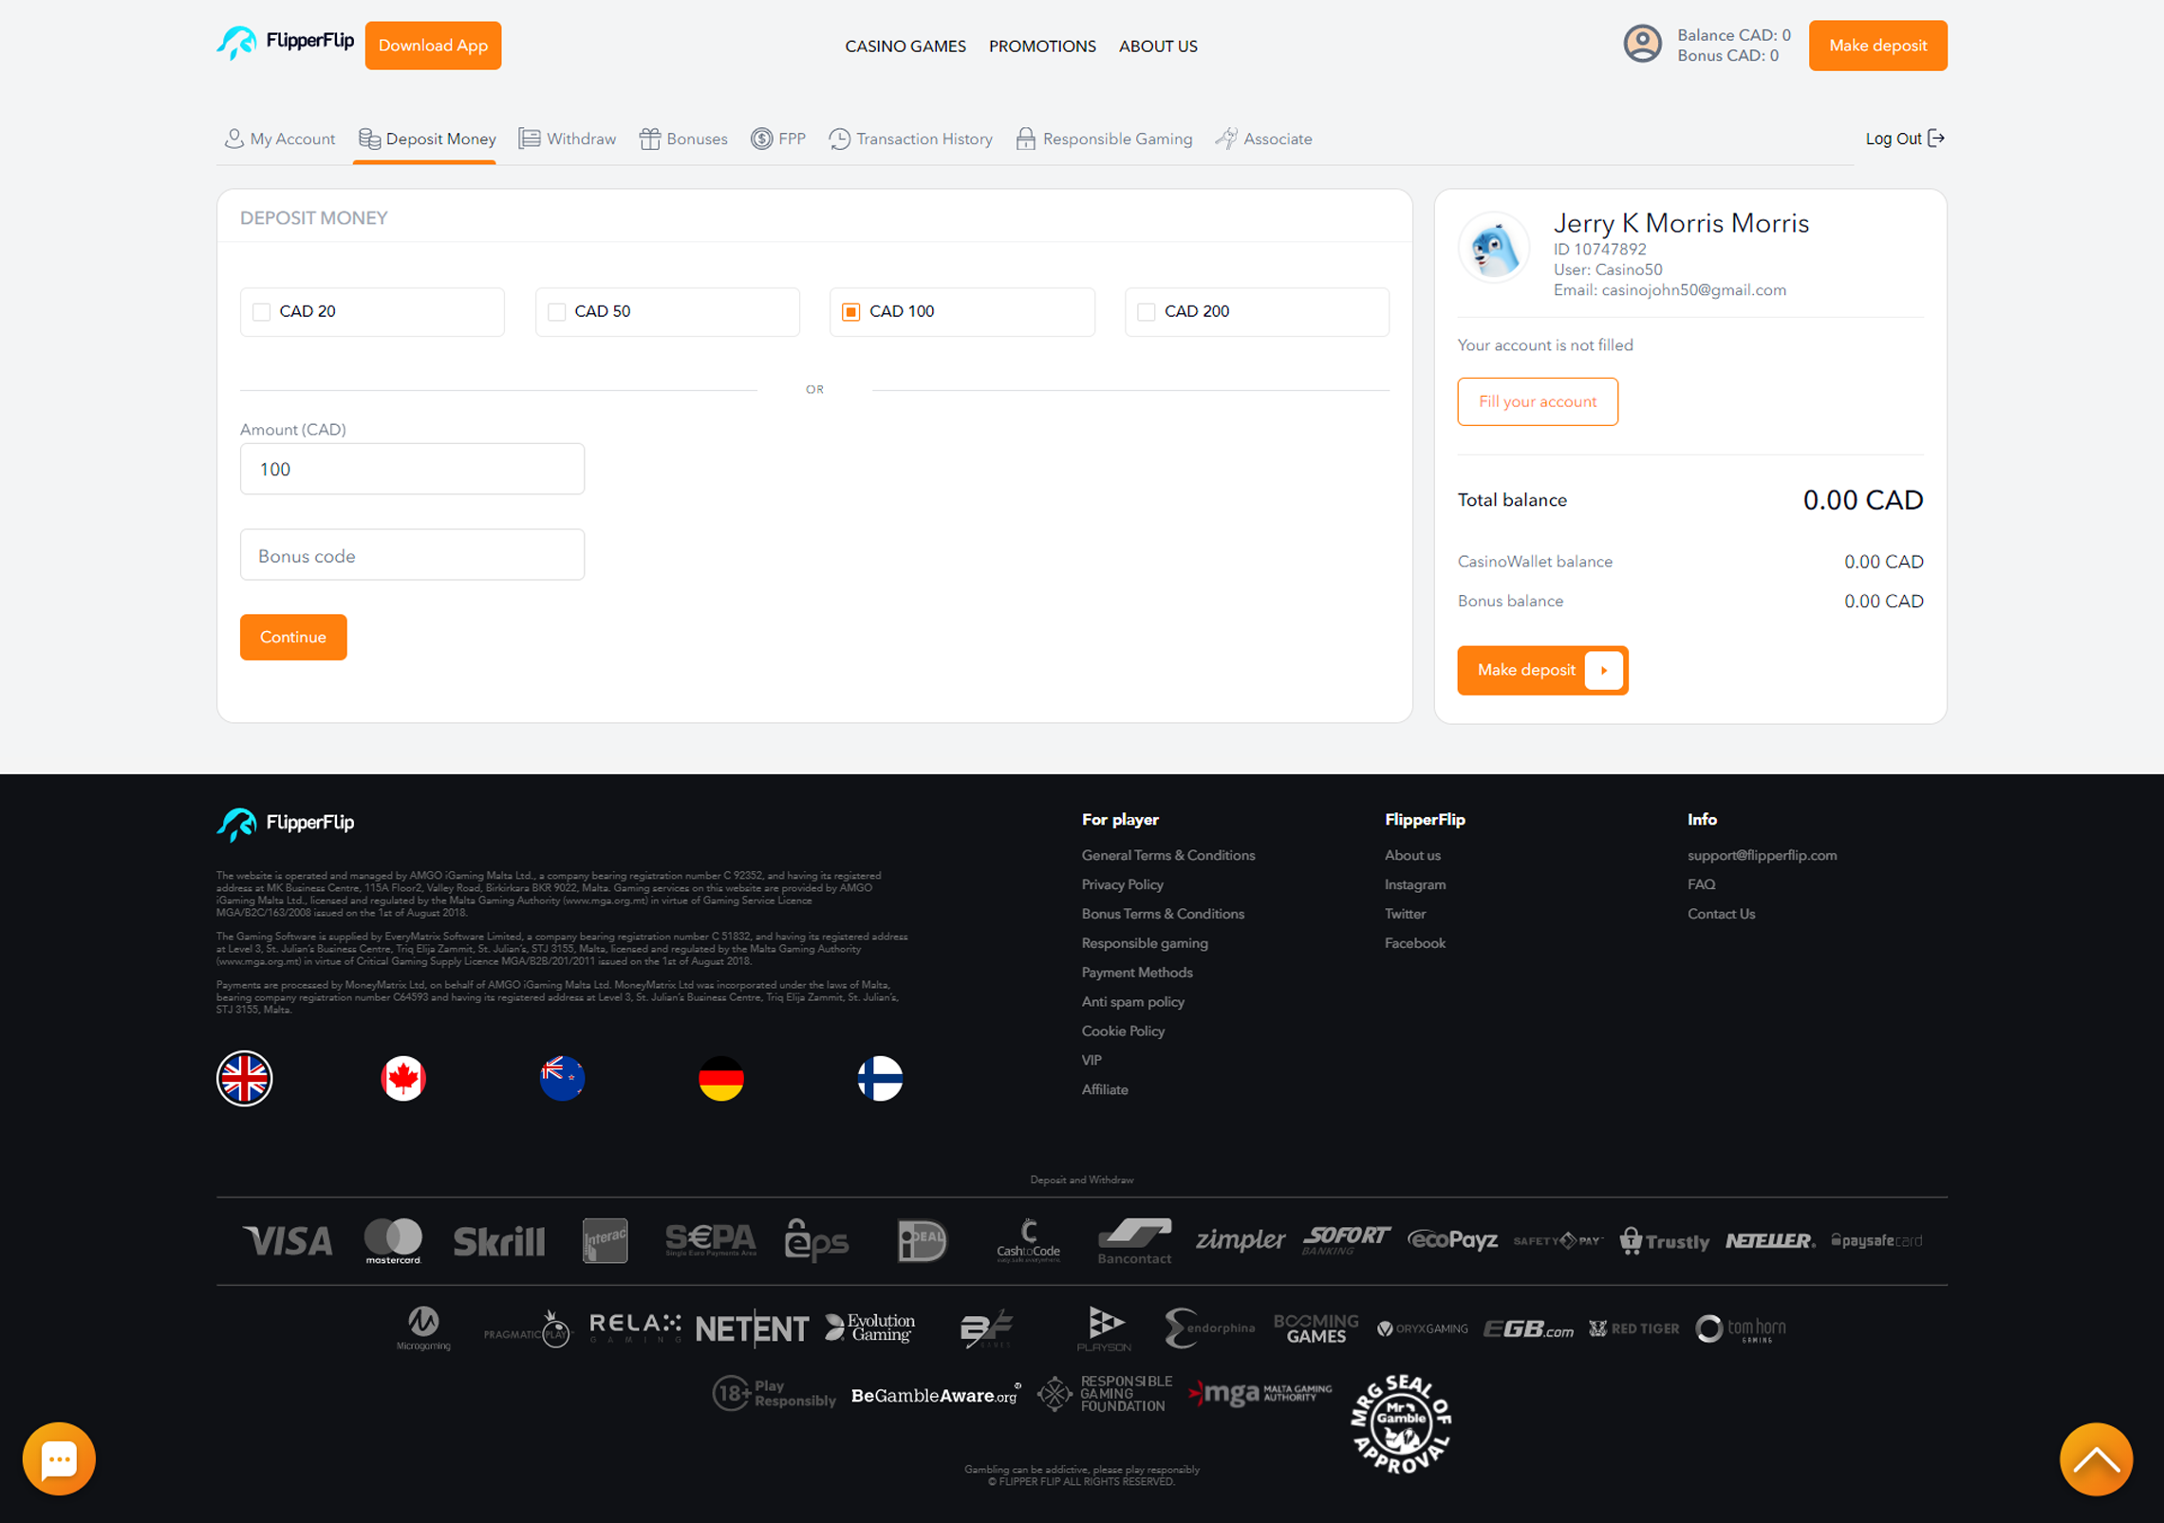Click the BeGambleAware.org logo
Image resolution: width=2164 pixels, height=1523 pixels.
pyautogui.click(x=936, y=1395)
